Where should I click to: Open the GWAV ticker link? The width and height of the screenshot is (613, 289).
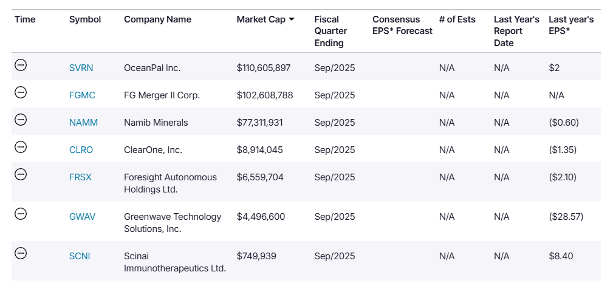pyautogui.click(x=82, y=217)
